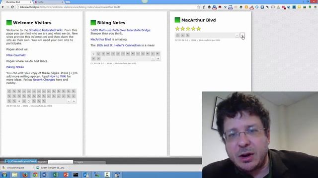Screen dimensions: 318x178
Task: Rate MacArthur Blvd with the first star
Action: (x=177, y=29)
